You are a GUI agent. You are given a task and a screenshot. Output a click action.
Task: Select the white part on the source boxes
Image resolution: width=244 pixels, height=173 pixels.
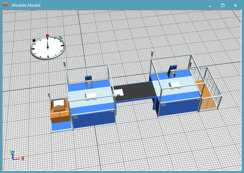pos(58,103)
